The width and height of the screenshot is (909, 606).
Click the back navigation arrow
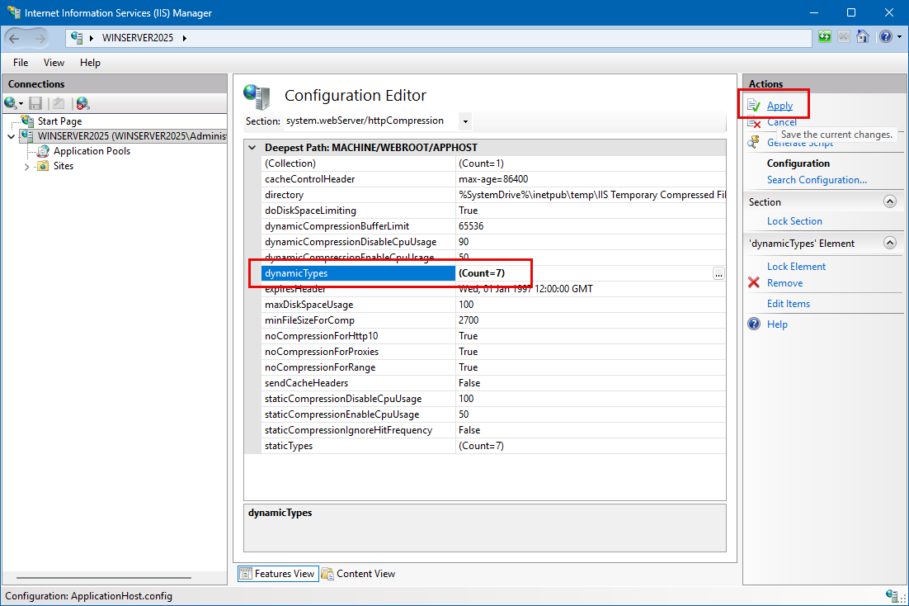15,38
